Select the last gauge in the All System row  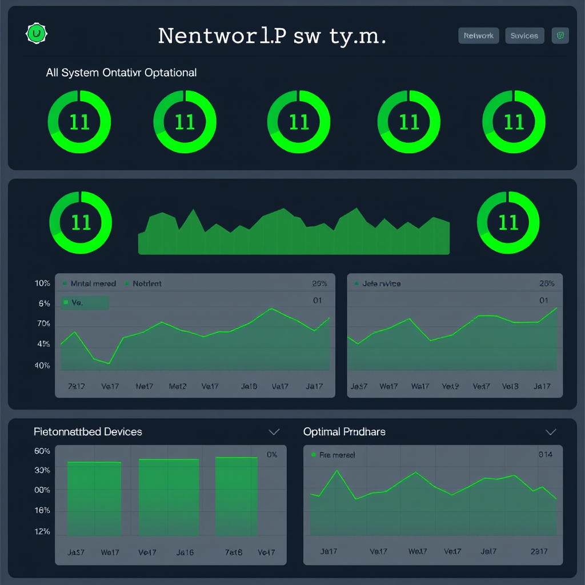pyautogui.click(x=514, y=122)
